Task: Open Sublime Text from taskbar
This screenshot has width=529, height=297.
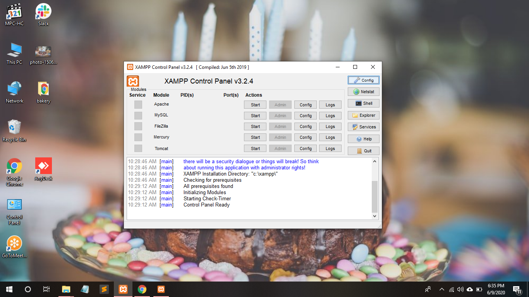Action: point(104,289)
